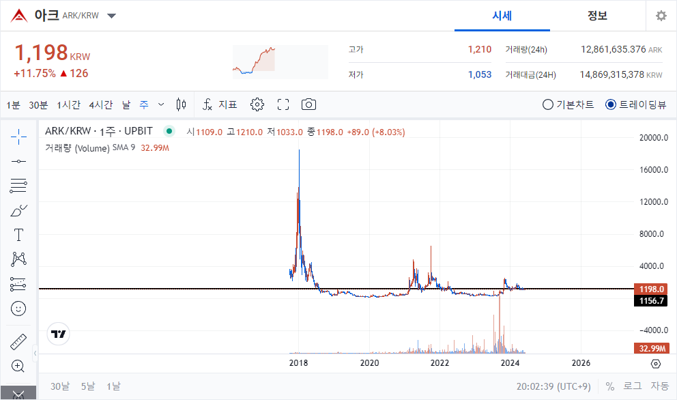Click the 2018 label on the time axis
The image size is (677, 400).
(x=298, y=363)
